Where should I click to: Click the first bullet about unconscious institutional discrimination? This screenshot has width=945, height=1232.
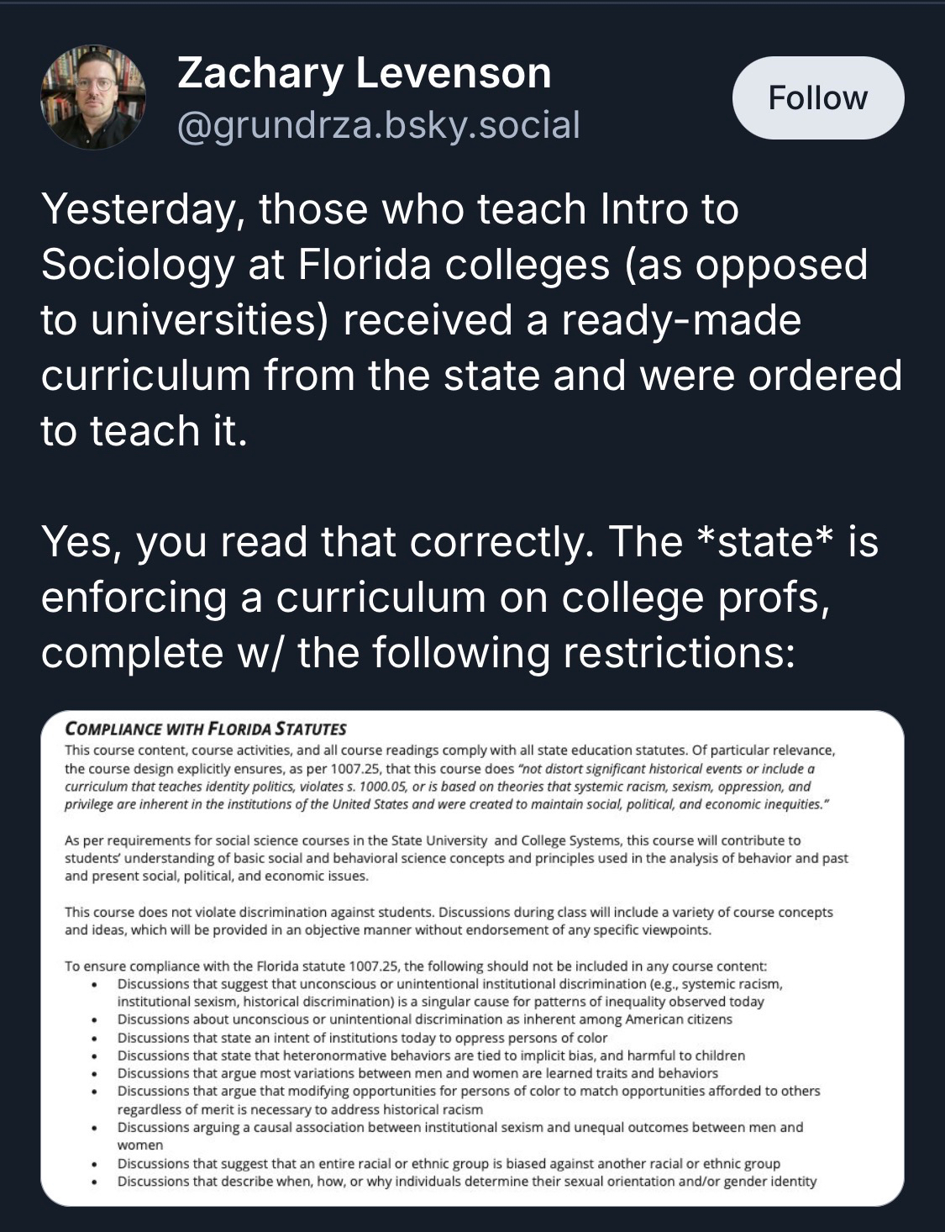[x=449, y=992]
